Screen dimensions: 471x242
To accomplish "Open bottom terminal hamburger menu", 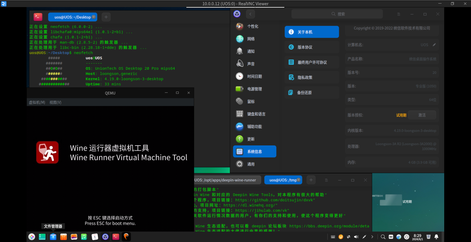I will 326,180.
